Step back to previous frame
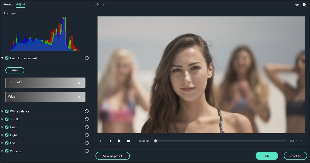The width and height of the screenshot is (310, 163). pos(101,141)
